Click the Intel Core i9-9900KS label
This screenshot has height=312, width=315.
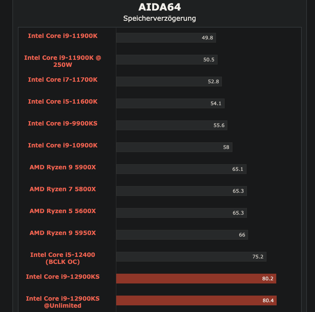click(63, 124)
